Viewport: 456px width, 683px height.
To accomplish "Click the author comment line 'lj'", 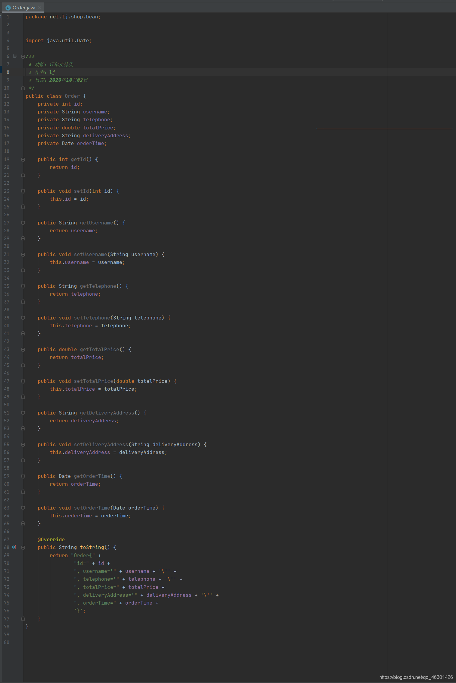I will point(42,72).
